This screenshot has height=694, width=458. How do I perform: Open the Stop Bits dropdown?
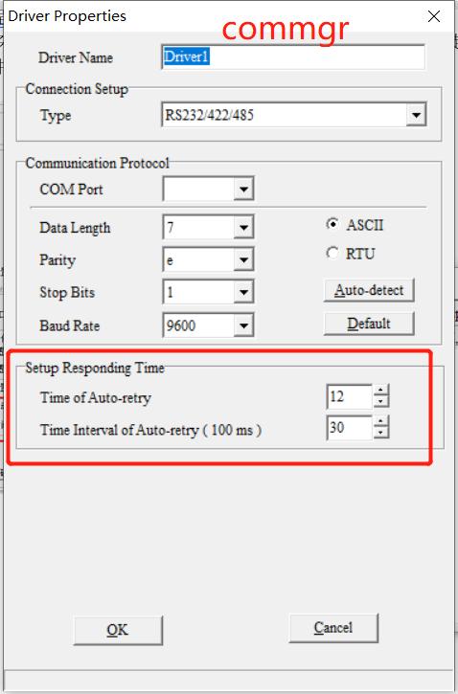click(x=243, y=292)
